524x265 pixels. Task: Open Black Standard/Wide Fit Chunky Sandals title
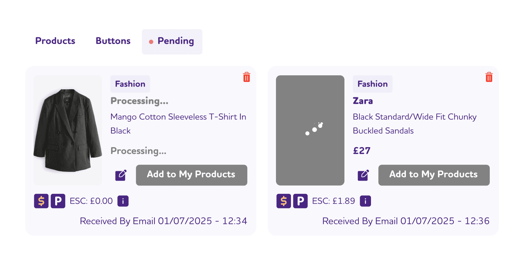point(415,124)
